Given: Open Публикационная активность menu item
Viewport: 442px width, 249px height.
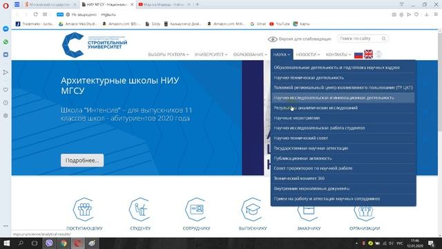Looking at the screenshot, I should pos(343,158).
